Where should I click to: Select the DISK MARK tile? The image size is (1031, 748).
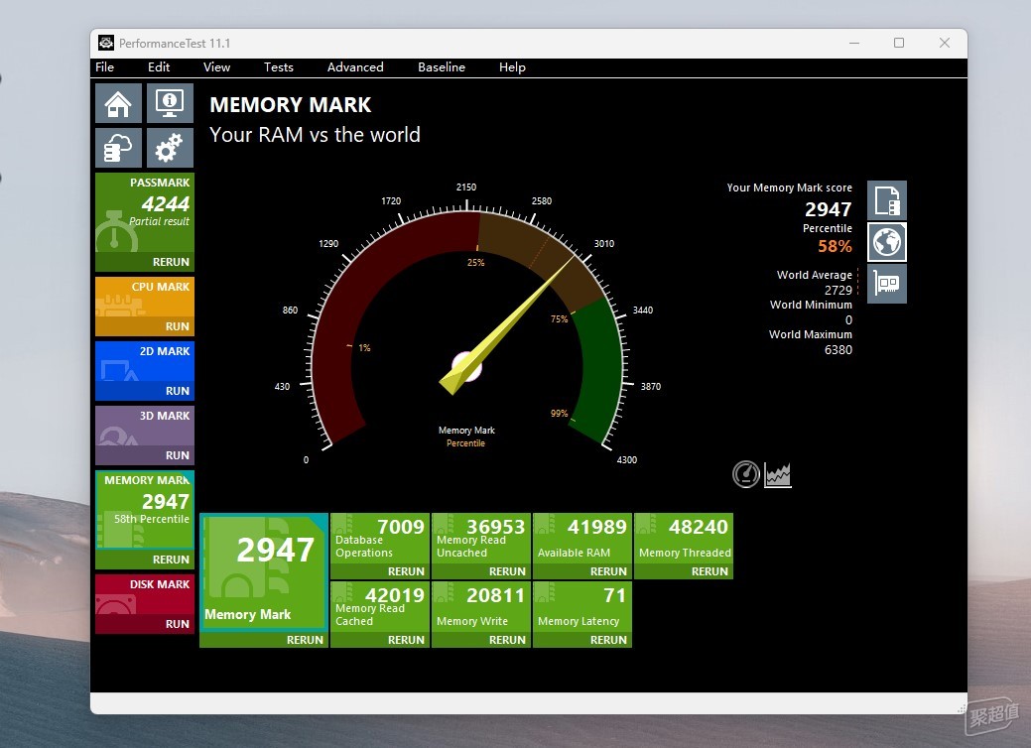pyautogui.click(x=145, y=595)
